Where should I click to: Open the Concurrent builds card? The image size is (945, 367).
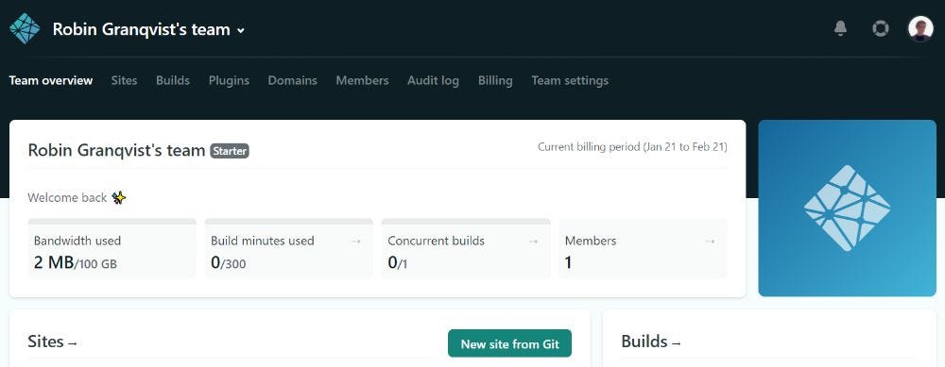[x=466, y=248]
